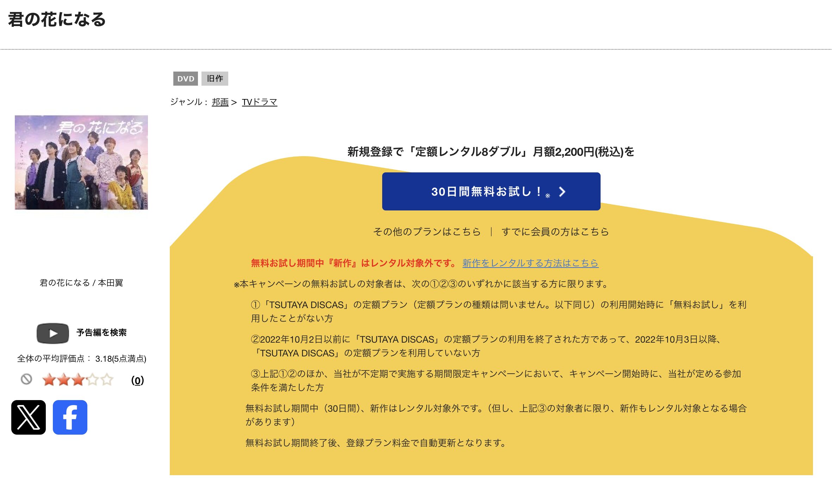Screen dimensions: 832x478
Task: Click the 君の花になる / 本田翼 caption
Action: tap(81, 283)
